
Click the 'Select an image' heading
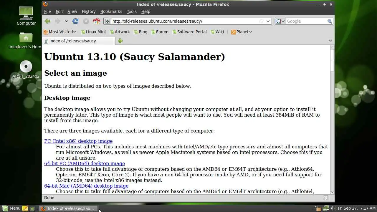click(x=75, y=73)
